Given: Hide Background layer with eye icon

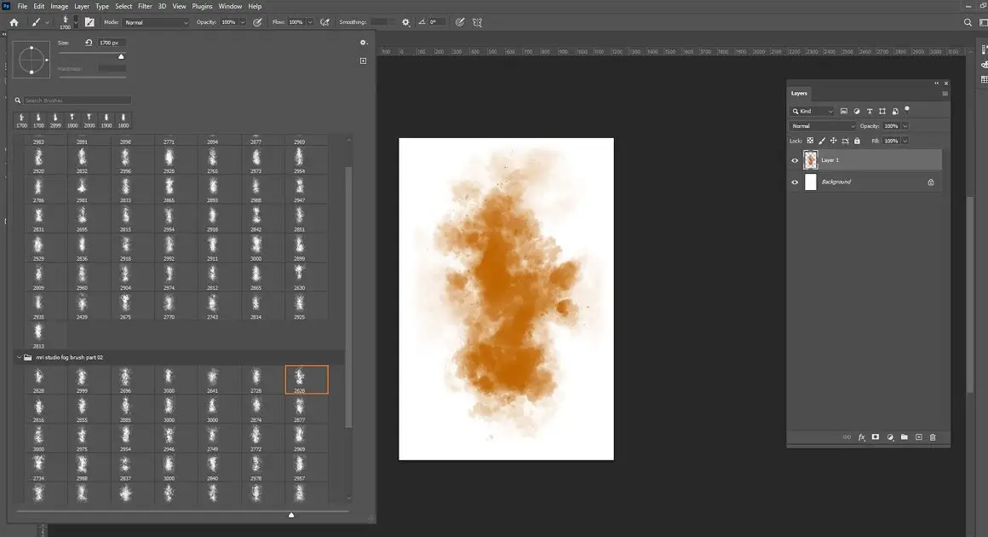Looking at the screenshot, I should pos(795,182).
